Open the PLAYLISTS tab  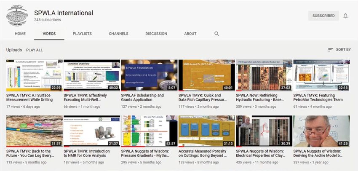tap(82, 34)
